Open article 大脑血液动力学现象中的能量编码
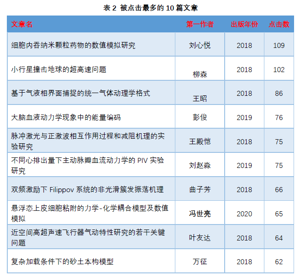 pyautogui.click(x=66, y=117)
